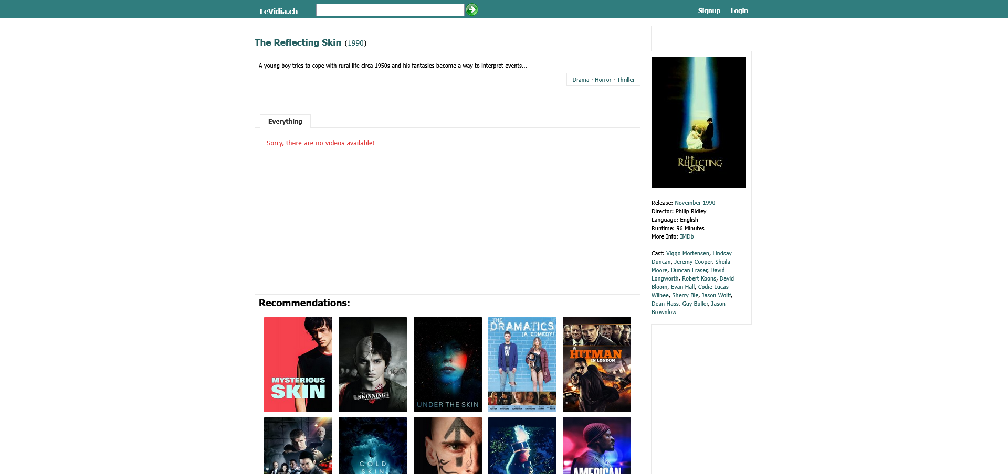The height and width of the screenshot is (474, 1008).
Task: Click the Director Philip Ridley text
Action: [x=679, y=211]
